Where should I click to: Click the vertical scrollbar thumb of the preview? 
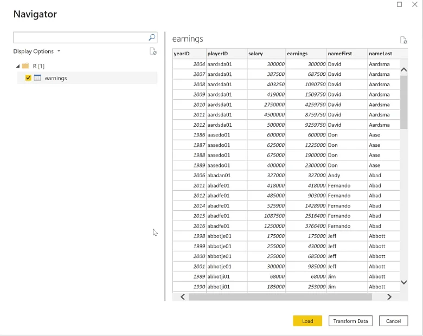pos(404,102)
